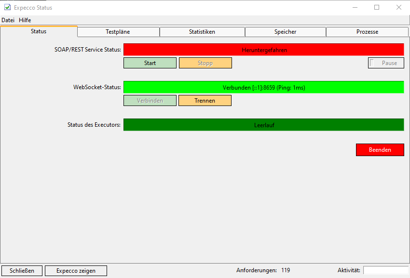Click the red Beenden button
This screenshot has height=278, width=410.
click(380, 150)
